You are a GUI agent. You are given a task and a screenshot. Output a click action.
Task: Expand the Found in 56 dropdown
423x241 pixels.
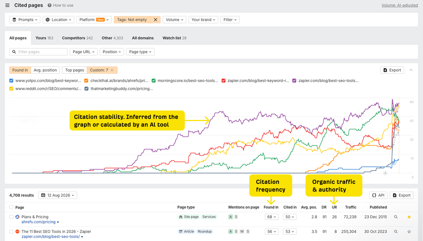coord(272,232)
